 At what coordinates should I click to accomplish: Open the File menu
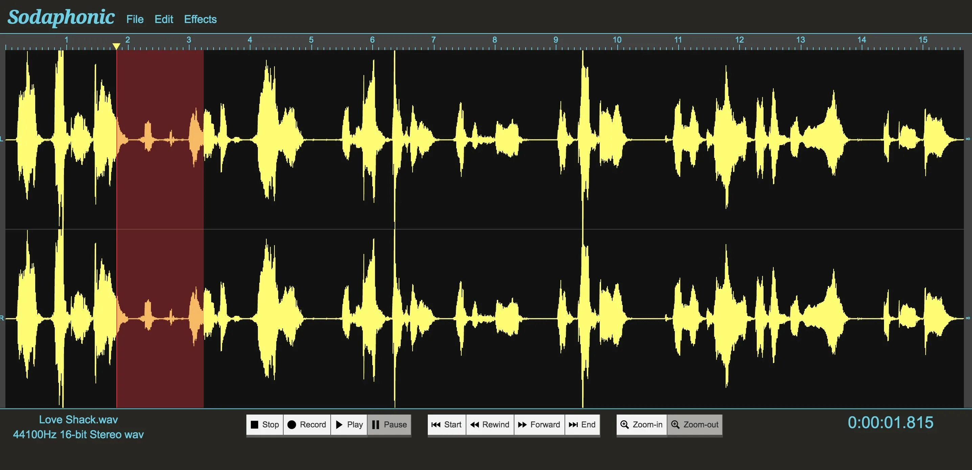coord(134,19)
